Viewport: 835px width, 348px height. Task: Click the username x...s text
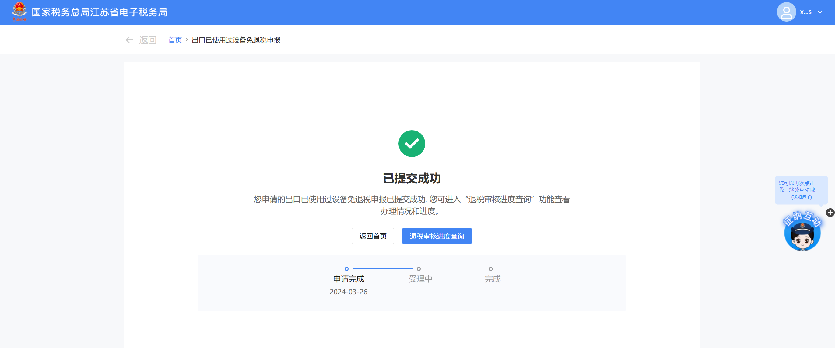coord(805,12)
